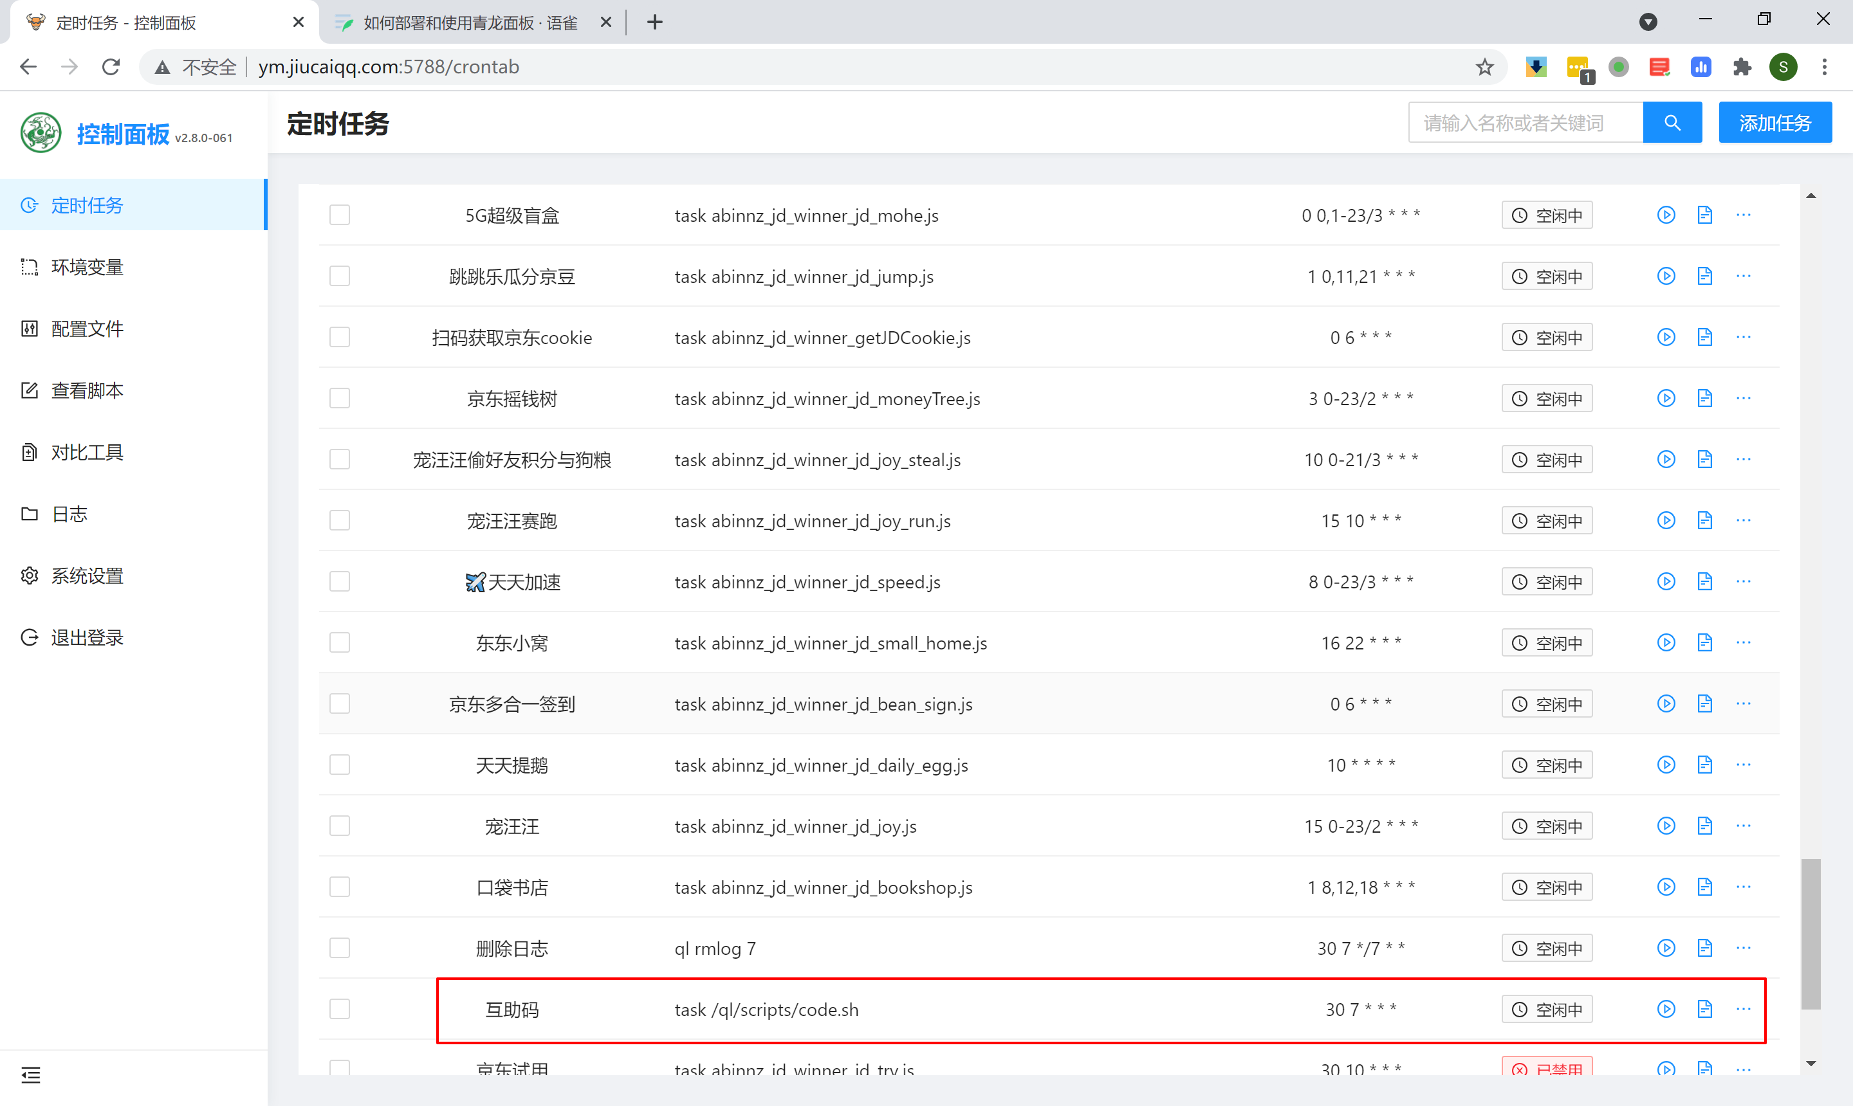Tick the 互助码 task checkbox

[339, 1009]
